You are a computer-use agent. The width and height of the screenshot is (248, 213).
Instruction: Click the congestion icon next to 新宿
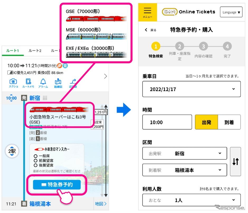pyautogui.click(x=45, y=98)
